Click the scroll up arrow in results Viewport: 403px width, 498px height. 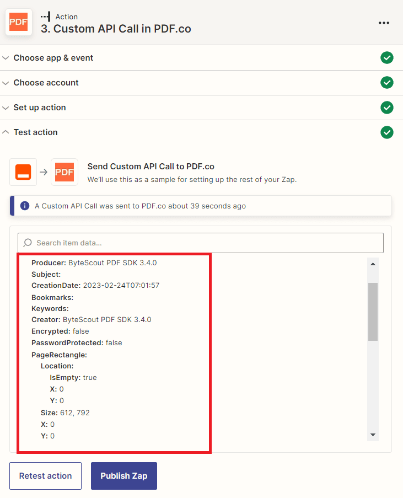click(373, 264)
